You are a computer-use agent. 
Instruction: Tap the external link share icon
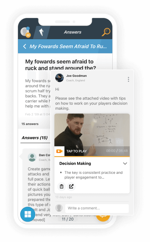[x=71, y=186]
